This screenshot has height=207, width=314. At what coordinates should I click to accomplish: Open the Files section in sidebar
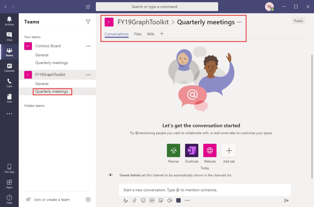(x=9, y=98)
